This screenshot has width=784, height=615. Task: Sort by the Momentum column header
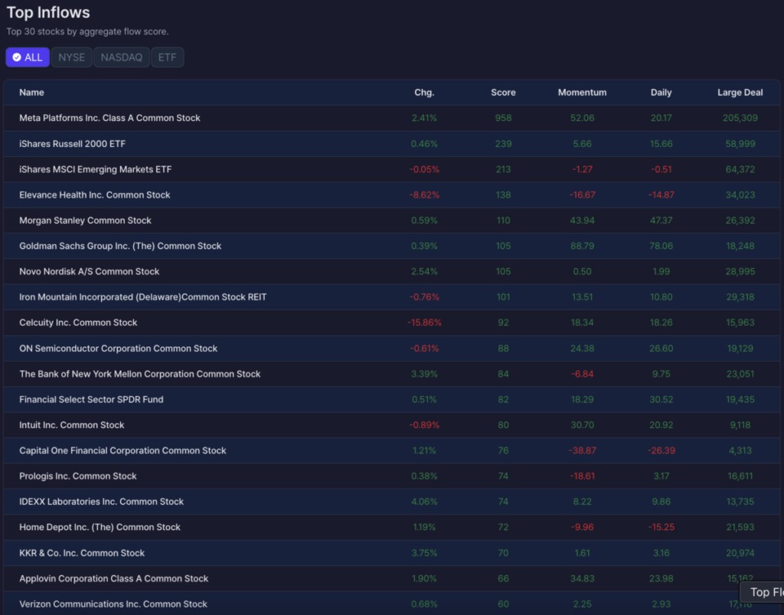[x=582, y=93]
